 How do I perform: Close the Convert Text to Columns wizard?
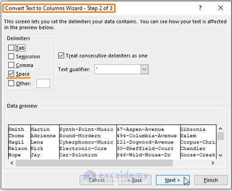tap(221, 8)
